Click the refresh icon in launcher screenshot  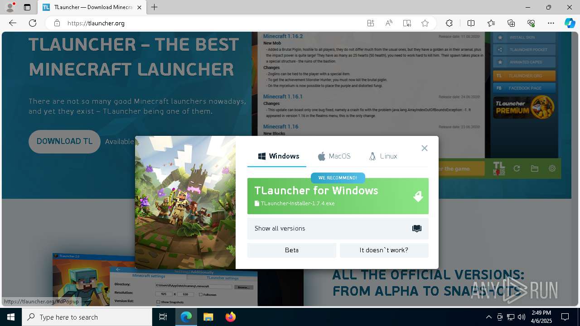pyautogui.click(x=517, y=168)
